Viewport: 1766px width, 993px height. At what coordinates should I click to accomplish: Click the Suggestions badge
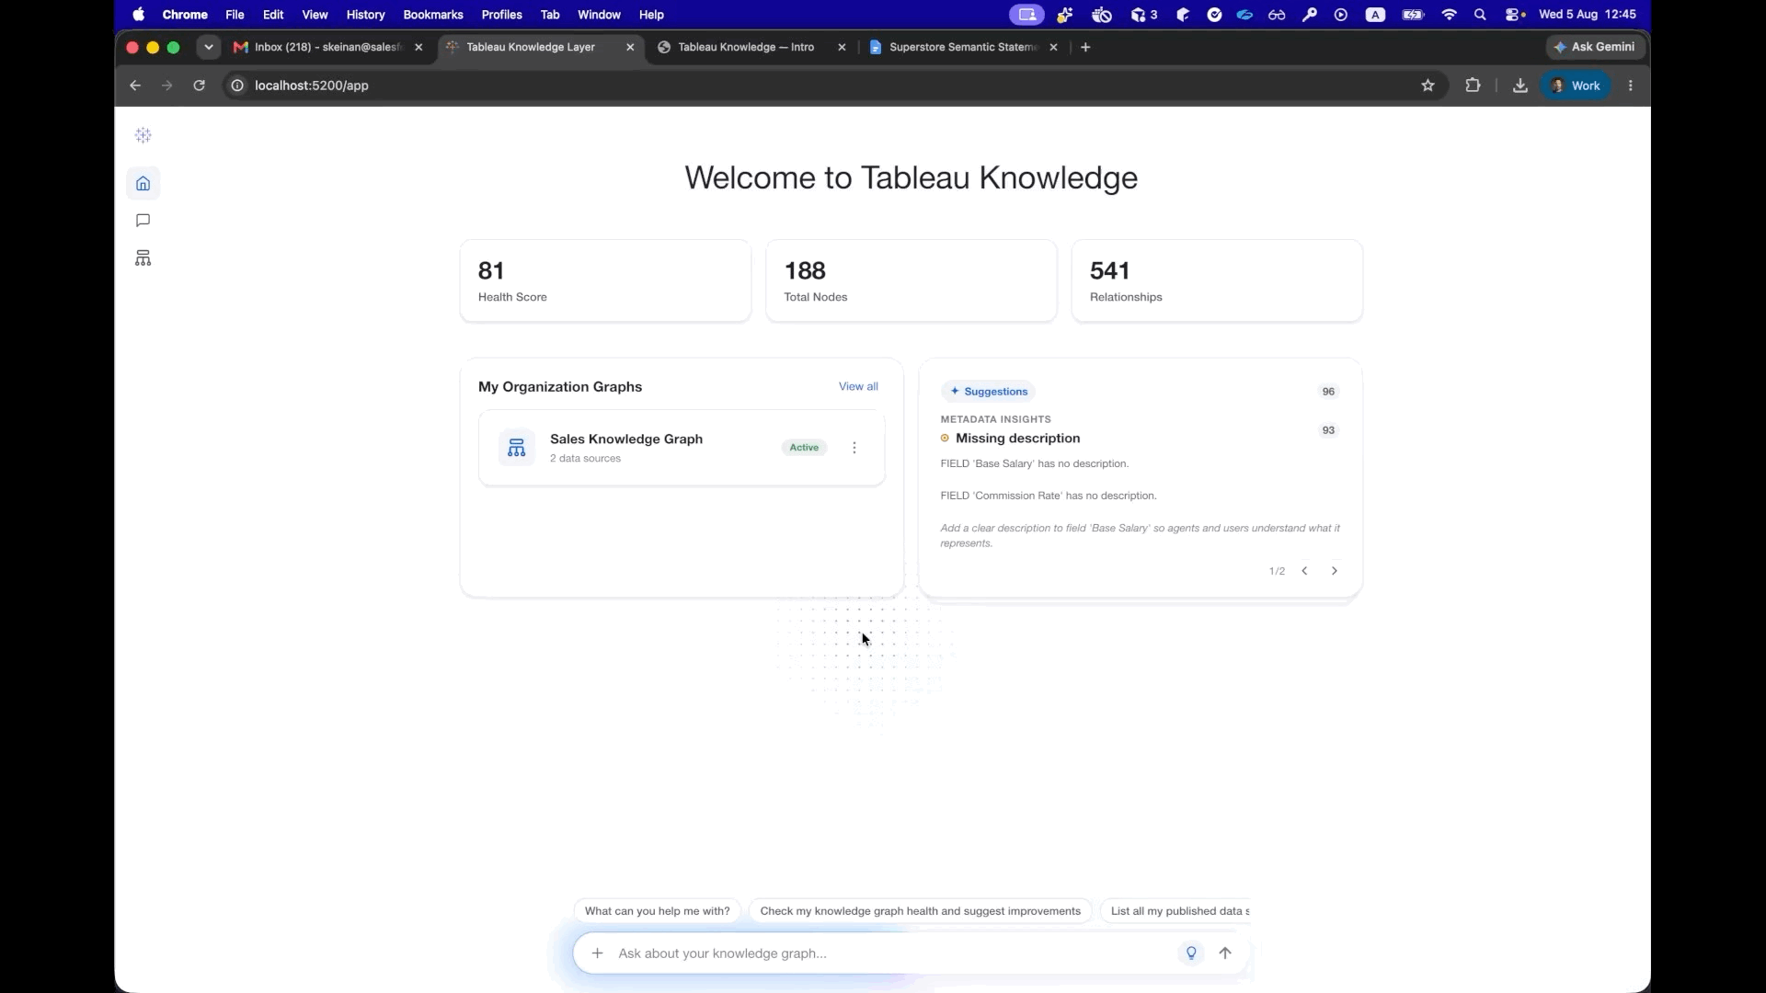tap(988, 392)
